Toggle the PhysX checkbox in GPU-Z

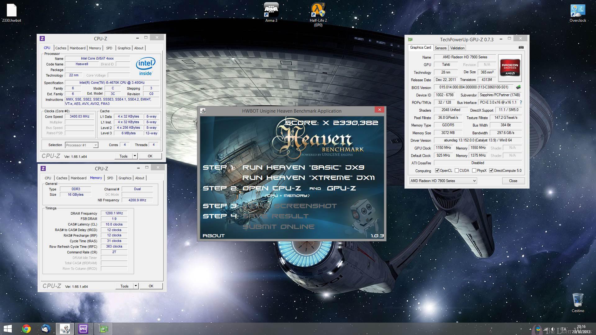pyautogui.click(x=474, y=171)
